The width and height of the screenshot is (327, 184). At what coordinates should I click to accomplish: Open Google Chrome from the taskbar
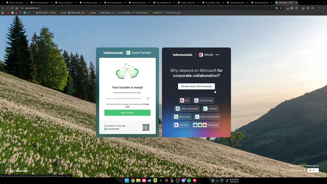point(133,181)
